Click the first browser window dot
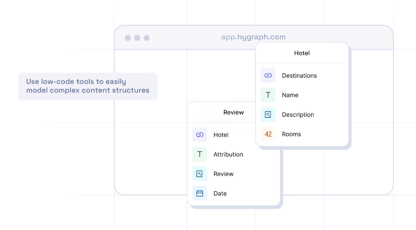Viewport: 416px width, 230px height. click(x=127, y=38)
